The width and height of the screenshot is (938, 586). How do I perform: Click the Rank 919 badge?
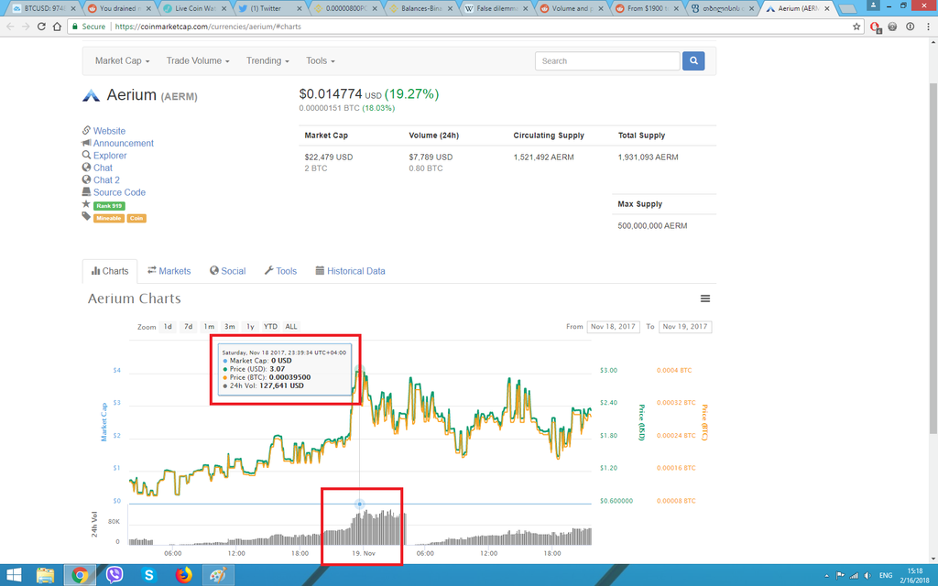(x=109, y=206)
